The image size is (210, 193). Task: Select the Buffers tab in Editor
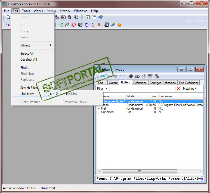(x=125, y=82)
